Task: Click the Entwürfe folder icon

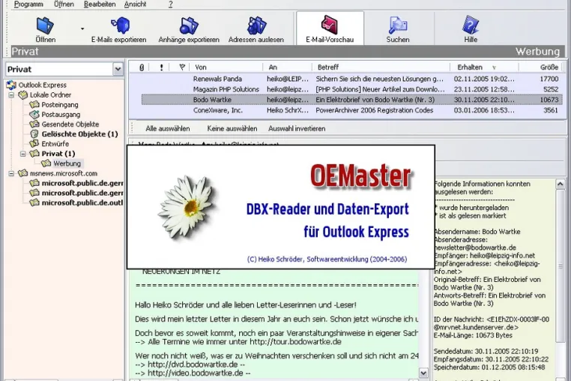Action: click(34, 144)
